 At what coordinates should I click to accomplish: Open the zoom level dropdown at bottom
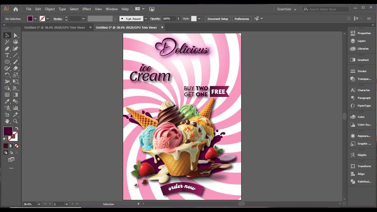(x=39, y=204)
